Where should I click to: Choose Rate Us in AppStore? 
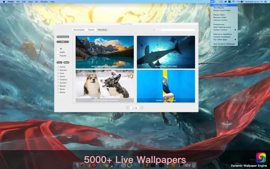pyautogui.click(x=224, y=34)
